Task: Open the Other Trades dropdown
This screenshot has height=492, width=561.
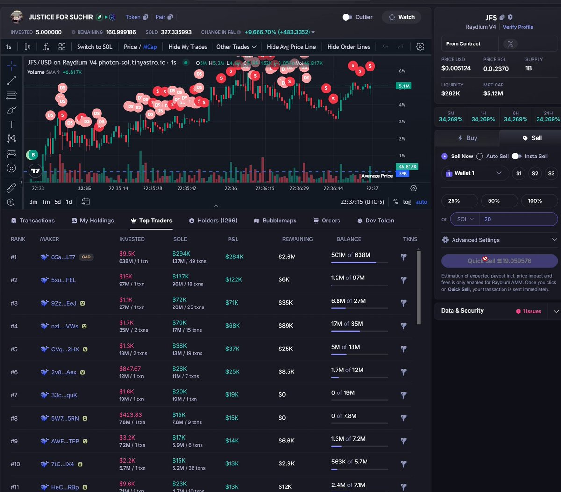Action: click(237, 47)
